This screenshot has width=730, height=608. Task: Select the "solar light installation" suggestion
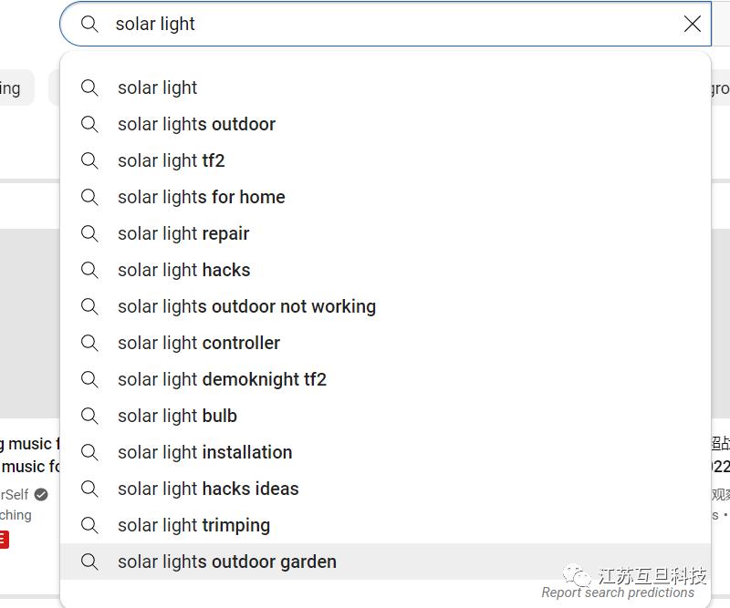204,452
